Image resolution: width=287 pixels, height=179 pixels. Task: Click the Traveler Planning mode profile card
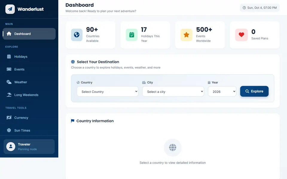pyautogui.click(x=29, y=146)
